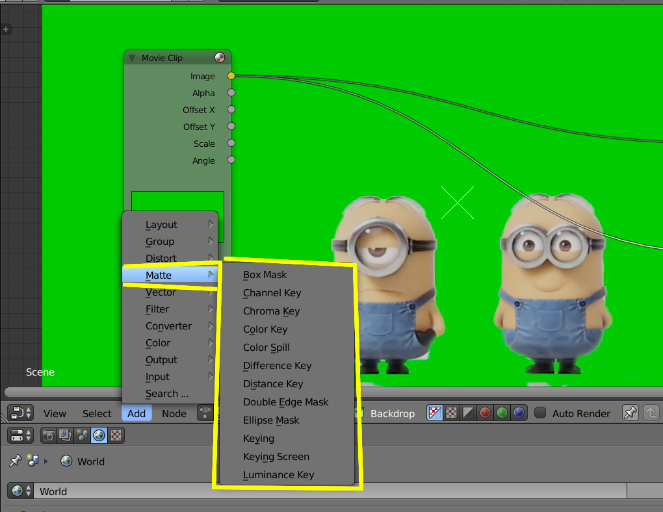The image size is (663, 512).
Task: Click the World name input field
Action: click(x=330, y=491)
